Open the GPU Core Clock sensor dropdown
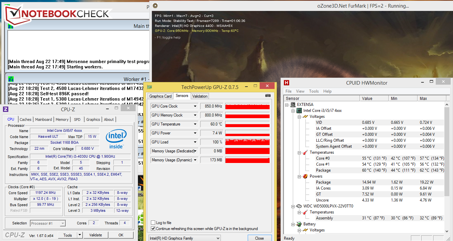 (195, 106)
